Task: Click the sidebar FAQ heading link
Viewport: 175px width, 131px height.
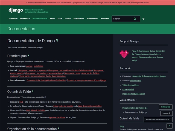Action: coord(121,127)
